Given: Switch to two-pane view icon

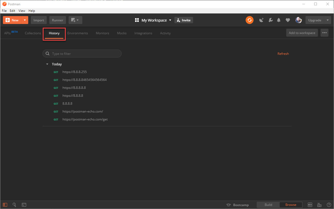Looking at the screenshot, I should click(x=310, y=205).
